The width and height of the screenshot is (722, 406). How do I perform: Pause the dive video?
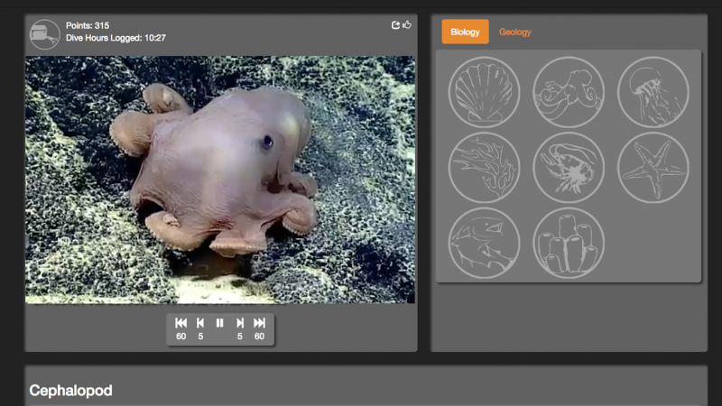pos(219,323)
